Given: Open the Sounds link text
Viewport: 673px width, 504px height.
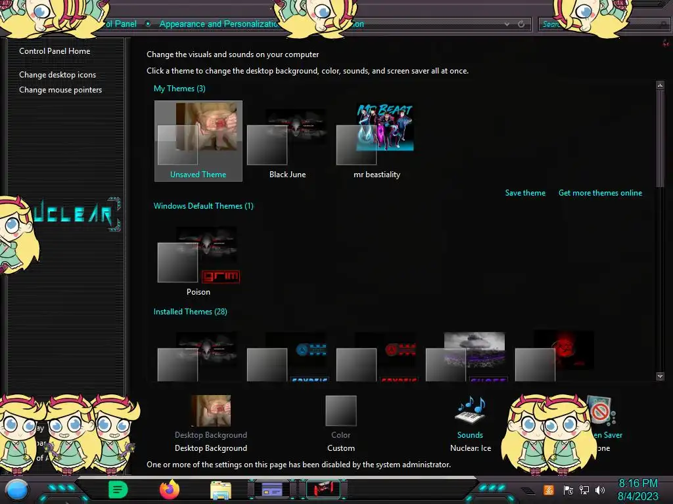Looking at the screenshot, I should pyautogui.click(x=470, y=435).
